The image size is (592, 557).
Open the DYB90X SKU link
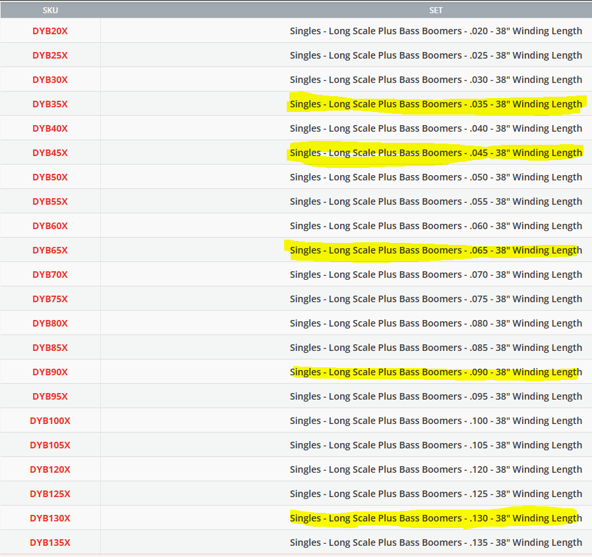[x=50, y=372]
